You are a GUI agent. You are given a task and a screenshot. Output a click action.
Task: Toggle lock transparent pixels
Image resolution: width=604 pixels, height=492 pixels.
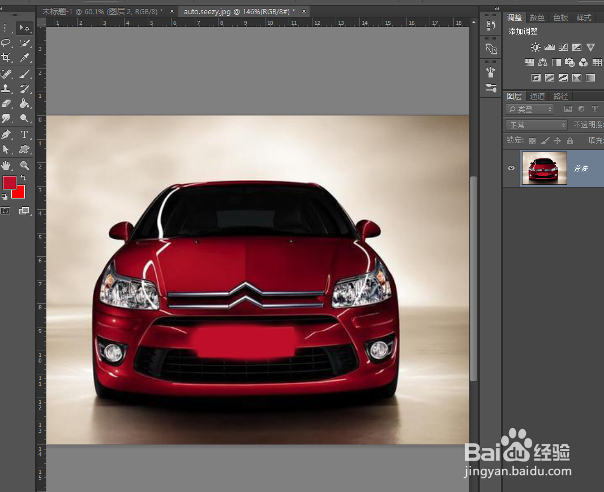point(532,141)
